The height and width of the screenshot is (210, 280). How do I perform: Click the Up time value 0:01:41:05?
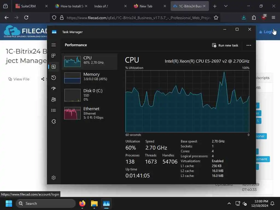[138, 176]
